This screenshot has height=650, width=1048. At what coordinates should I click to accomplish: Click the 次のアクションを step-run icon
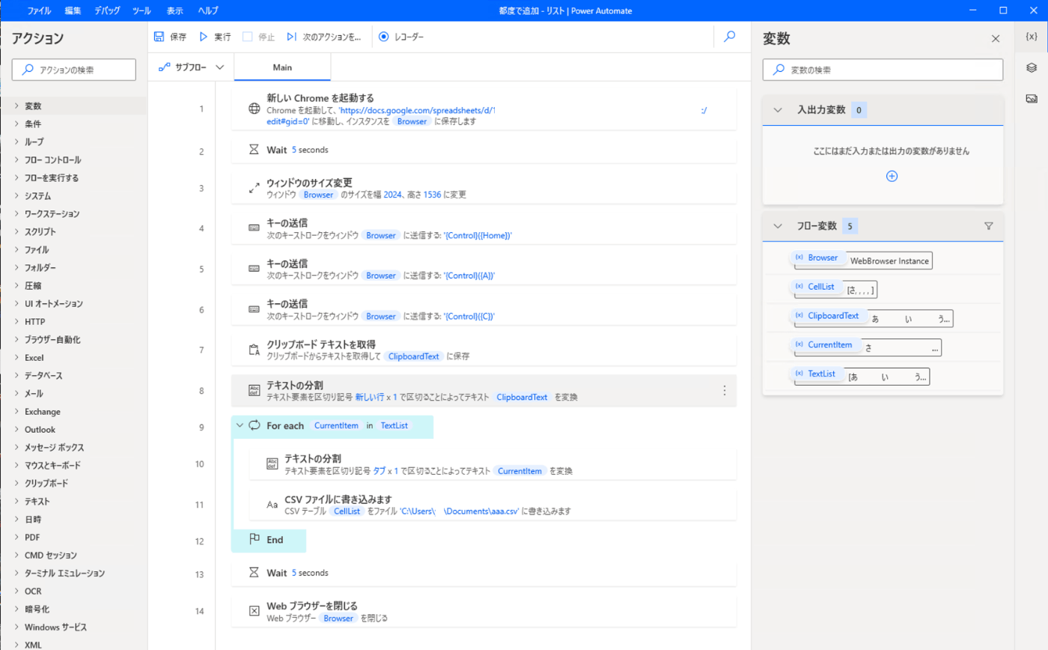[x=291, y=37]
